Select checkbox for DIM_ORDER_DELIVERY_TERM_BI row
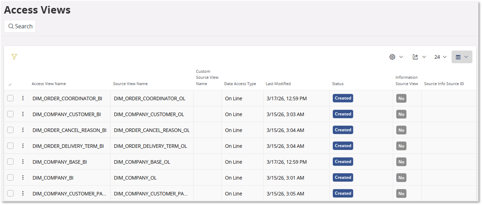The width and height of the screenshot is (482, 205). pos(10,146)
